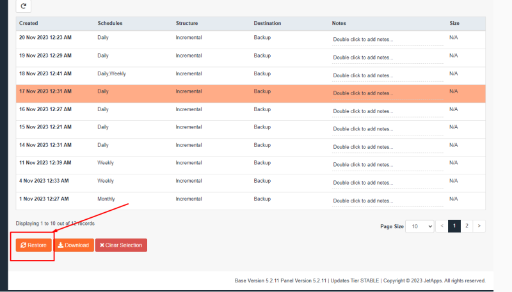
Task: Select the 20 Nov 2023 12:23 AM backup
Action: [251, 40]
